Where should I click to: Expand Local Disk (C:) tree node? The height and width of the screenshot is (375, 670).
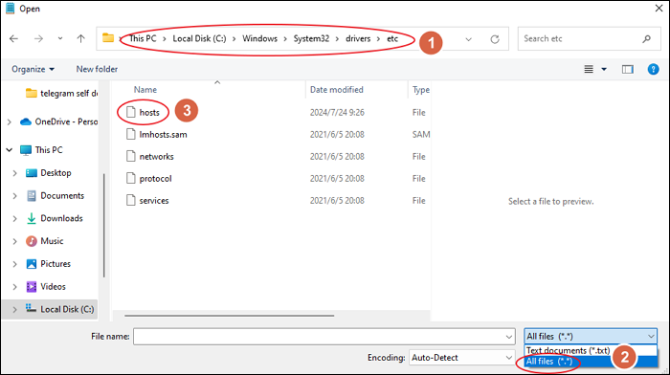point(14,309)
